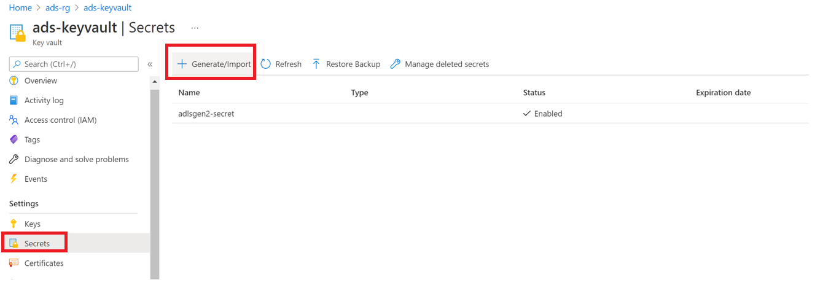Click the Manage deleted secrets wrench icon

click(396, 64)
